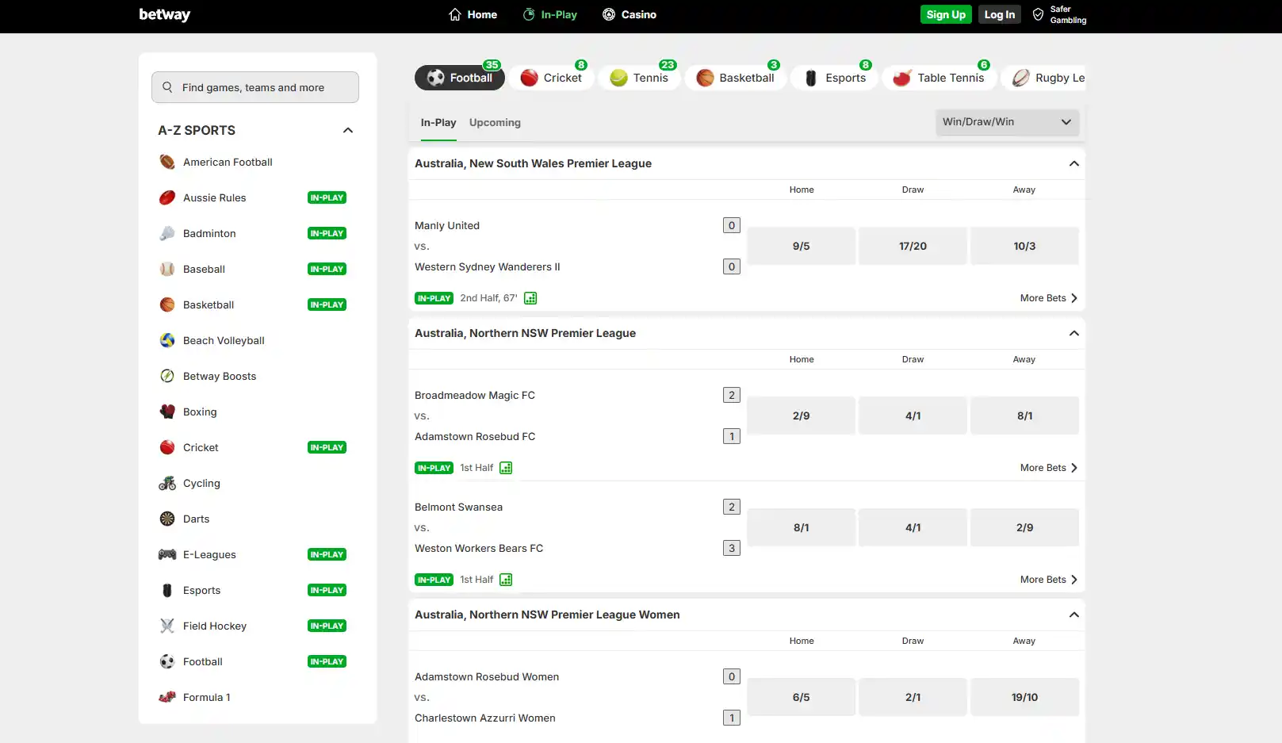The width and height of the screenshot is (1282, 743).
Task: Open stats icon for Manly United match
Action: click(530, 298)
